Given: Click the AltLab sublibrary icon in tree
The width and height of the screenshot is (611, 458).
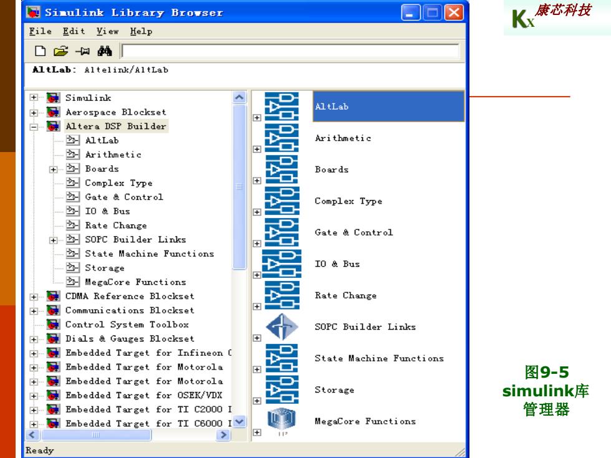Looking at the screenshot, I should tap(72, 140).
